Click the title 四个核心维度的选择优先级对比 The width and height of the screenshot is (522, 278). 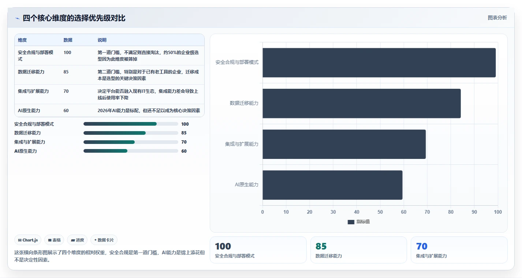click(x=74, y=18)
